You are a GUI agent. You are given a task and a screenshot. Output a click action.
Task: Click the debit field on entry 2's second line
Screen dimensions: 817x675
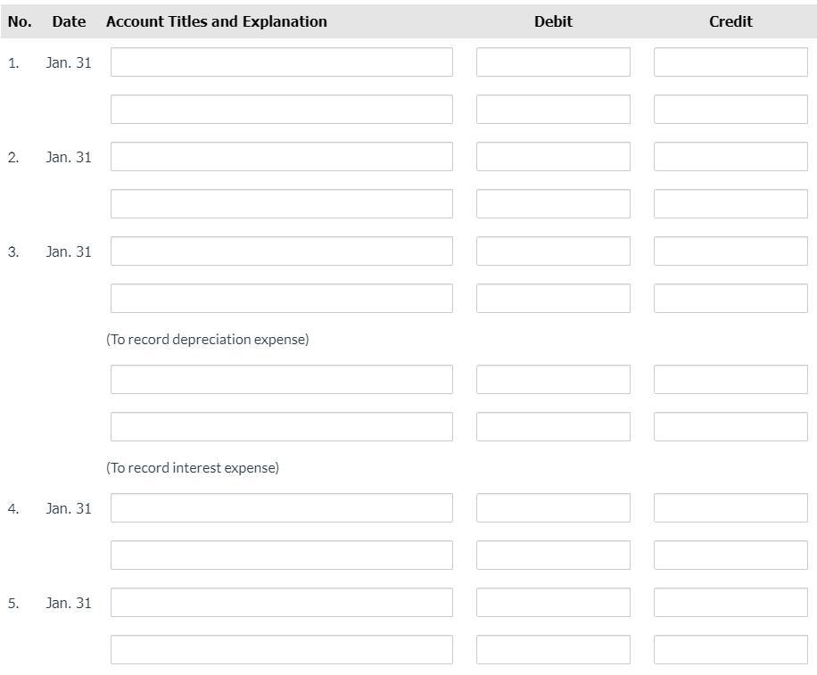pyautogui.click(x=553, y=204)
